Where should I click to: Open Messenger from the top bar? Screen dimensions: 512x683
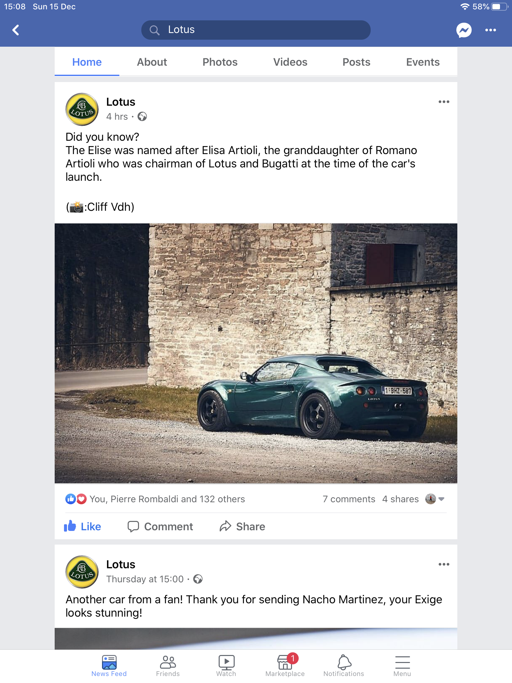coord(464,30)
